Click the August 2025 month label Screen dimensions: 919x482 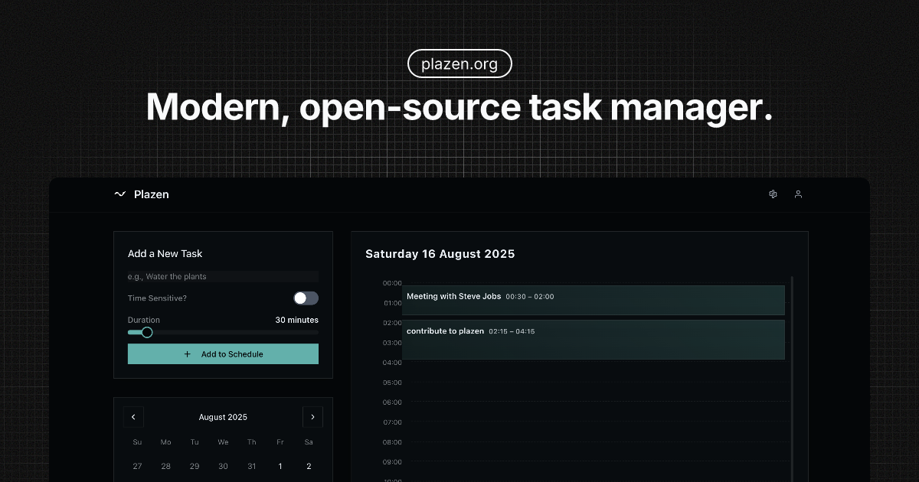[223, 417]
